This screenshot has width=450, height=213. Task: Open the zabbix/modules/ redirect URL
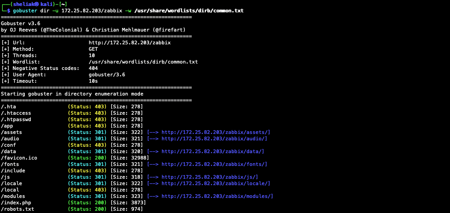(x=217, y=196)
